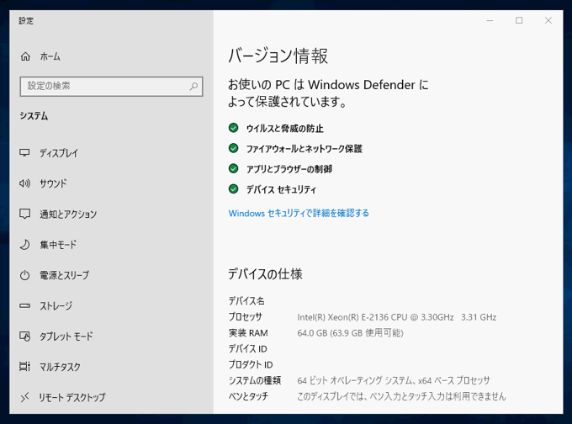Click the デバイスの仕様 section heading
The width and height of the screenshot is (572, 424).
point(265,274)
